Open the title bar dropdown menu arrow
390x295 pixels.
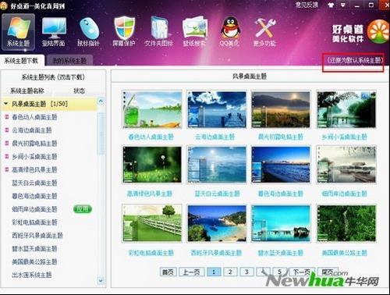343,5
